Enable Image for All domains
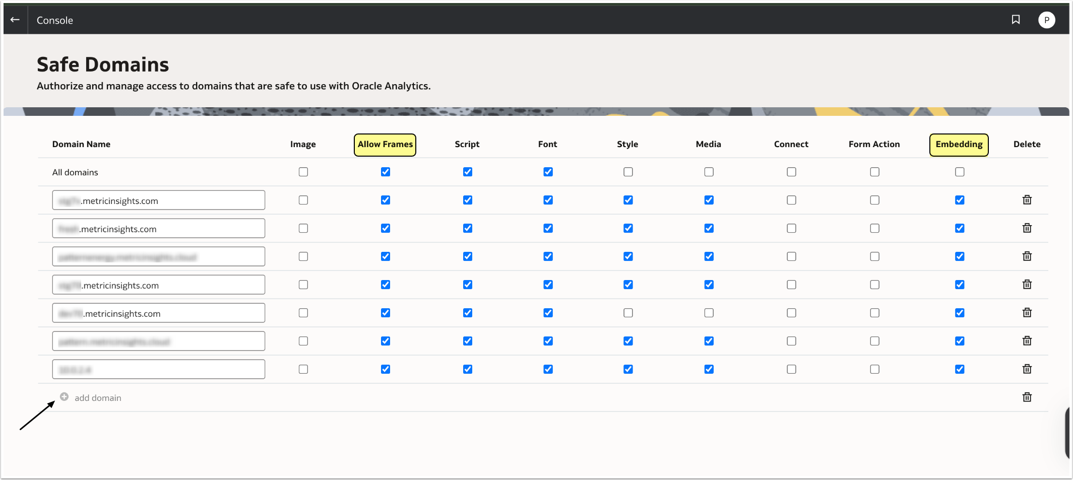This screenshot has height=480, width=1073. click(x=303, y=172)
